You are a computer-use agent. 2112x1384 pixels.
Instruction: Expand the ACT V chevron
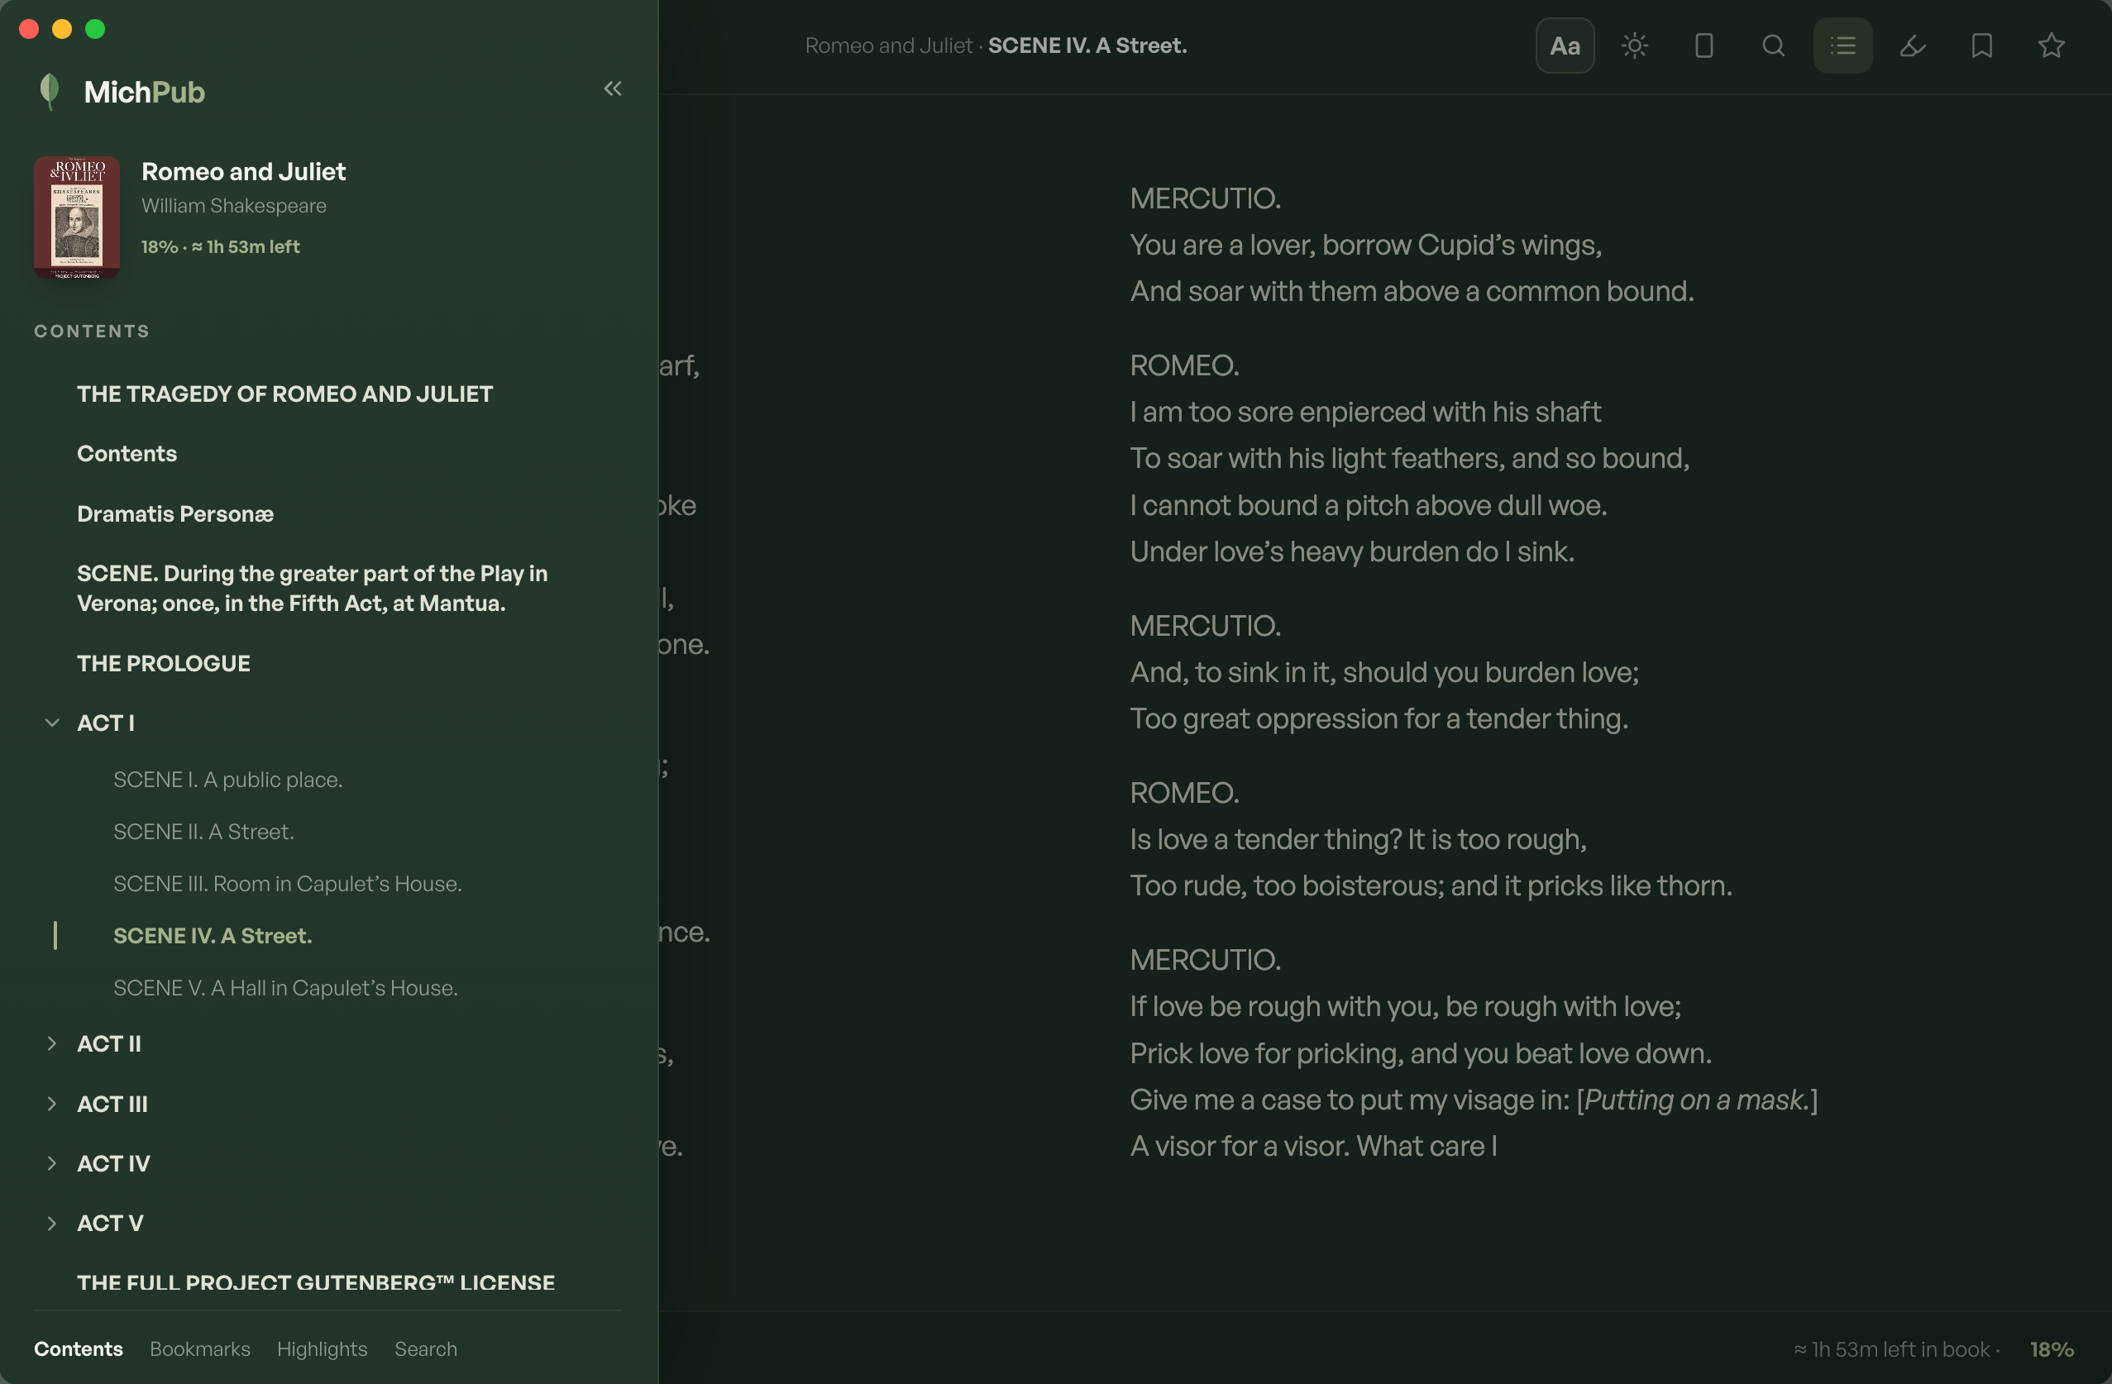pyautogui.click(x=51, y=1224)
